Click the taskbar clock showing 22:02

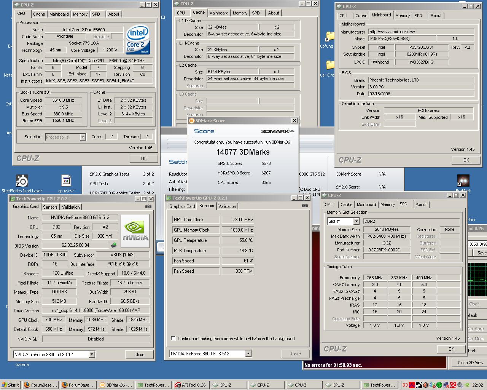[477, 385]
